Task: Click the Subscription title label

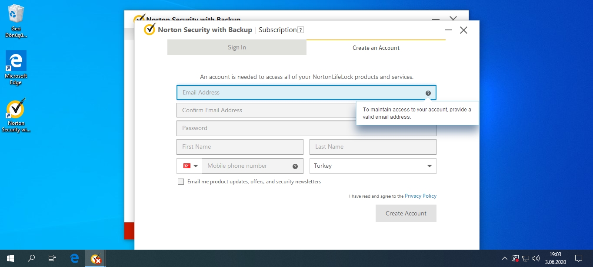Action: (277, 30)
